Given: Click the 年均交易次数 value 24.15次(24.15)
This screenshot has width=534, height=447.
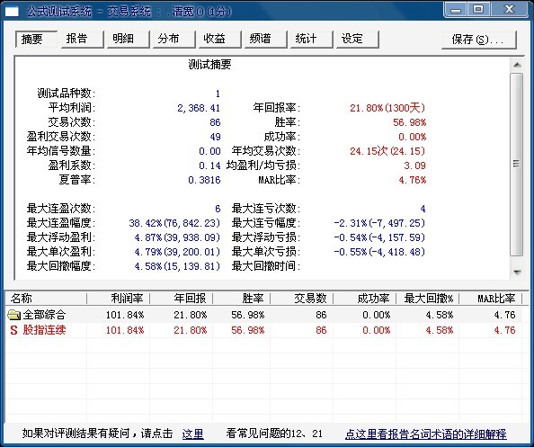Looking at the screenshot, I should [387, 151].
